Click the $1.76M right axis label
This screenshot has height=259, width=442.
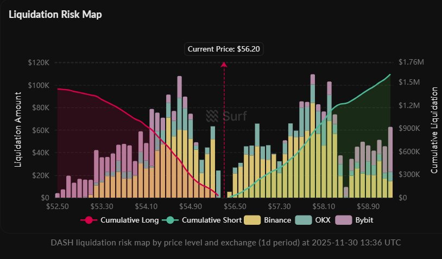click(x=409, y=62)
